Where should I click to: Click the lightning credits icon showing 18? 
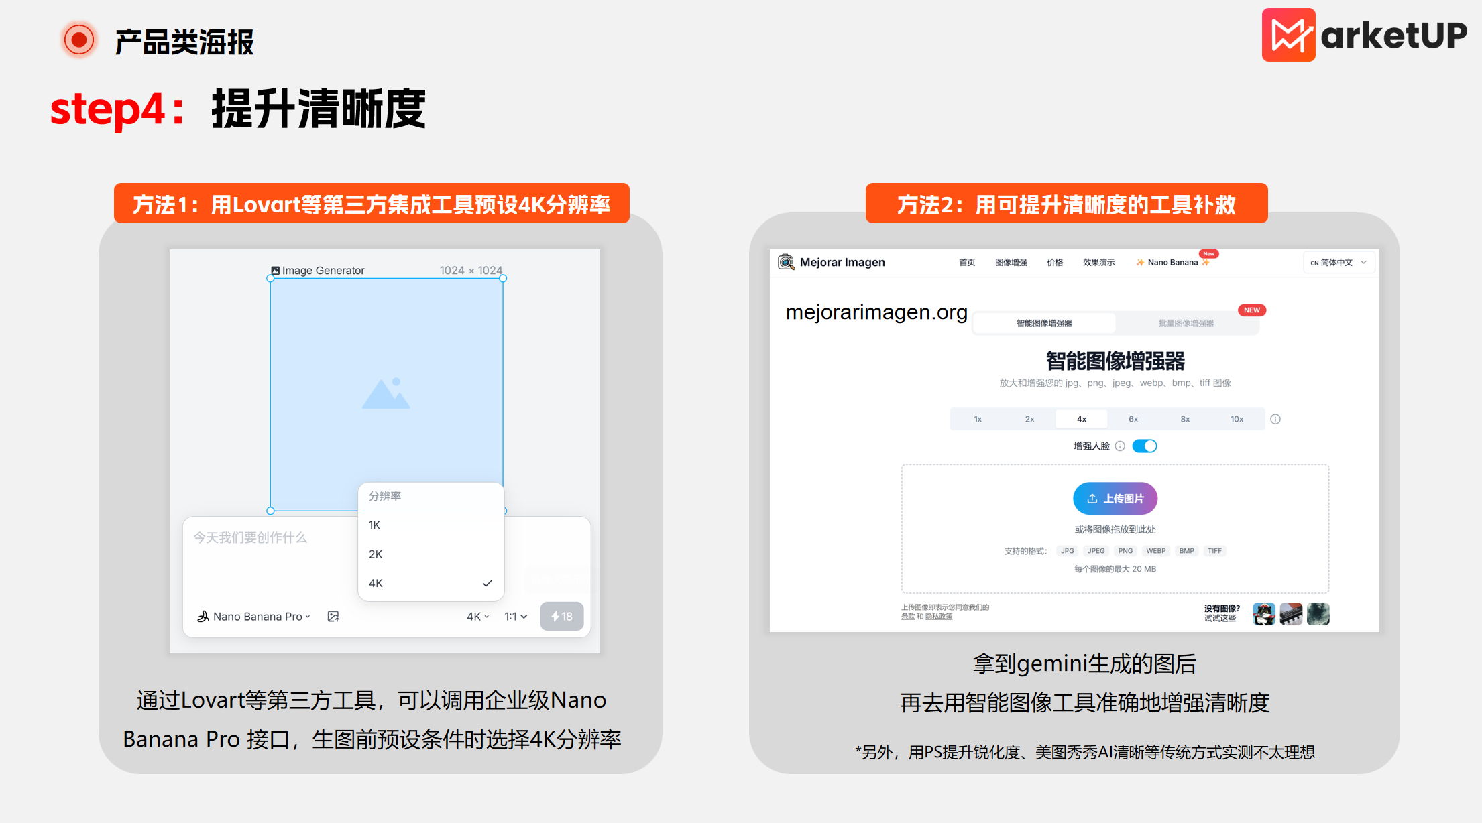[x=562, y=616]
